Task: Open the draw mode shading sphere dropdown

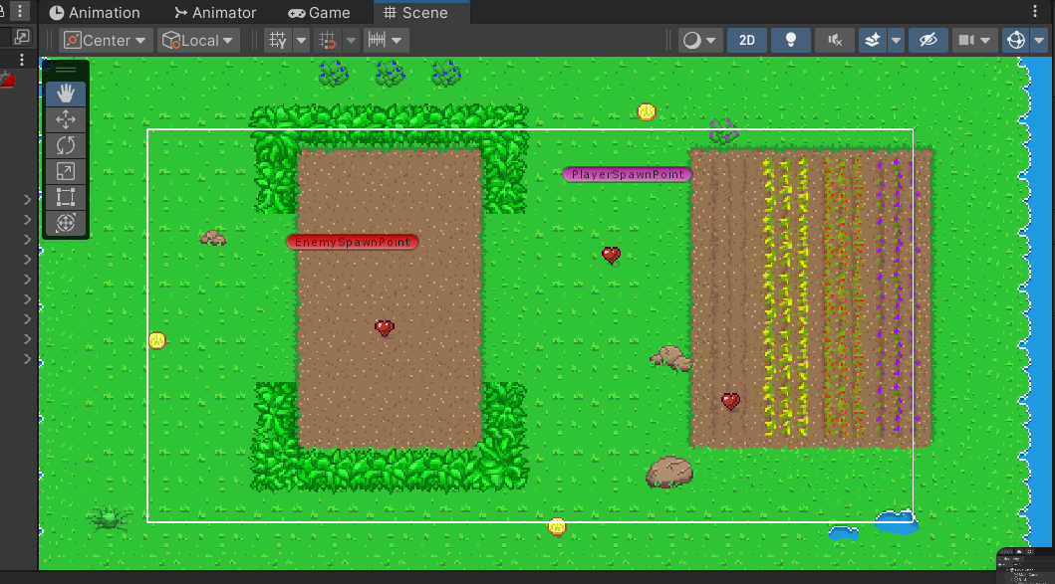Action: [699, 41]
